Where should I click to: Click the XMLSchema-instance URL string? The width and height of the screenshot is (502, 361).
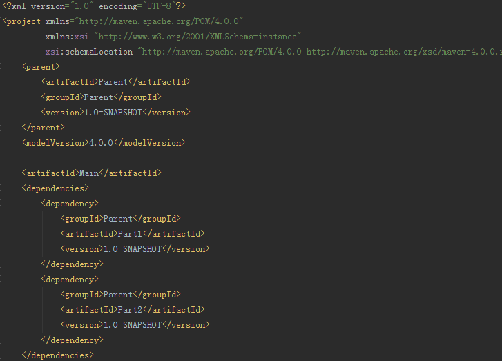click(197, 37)
